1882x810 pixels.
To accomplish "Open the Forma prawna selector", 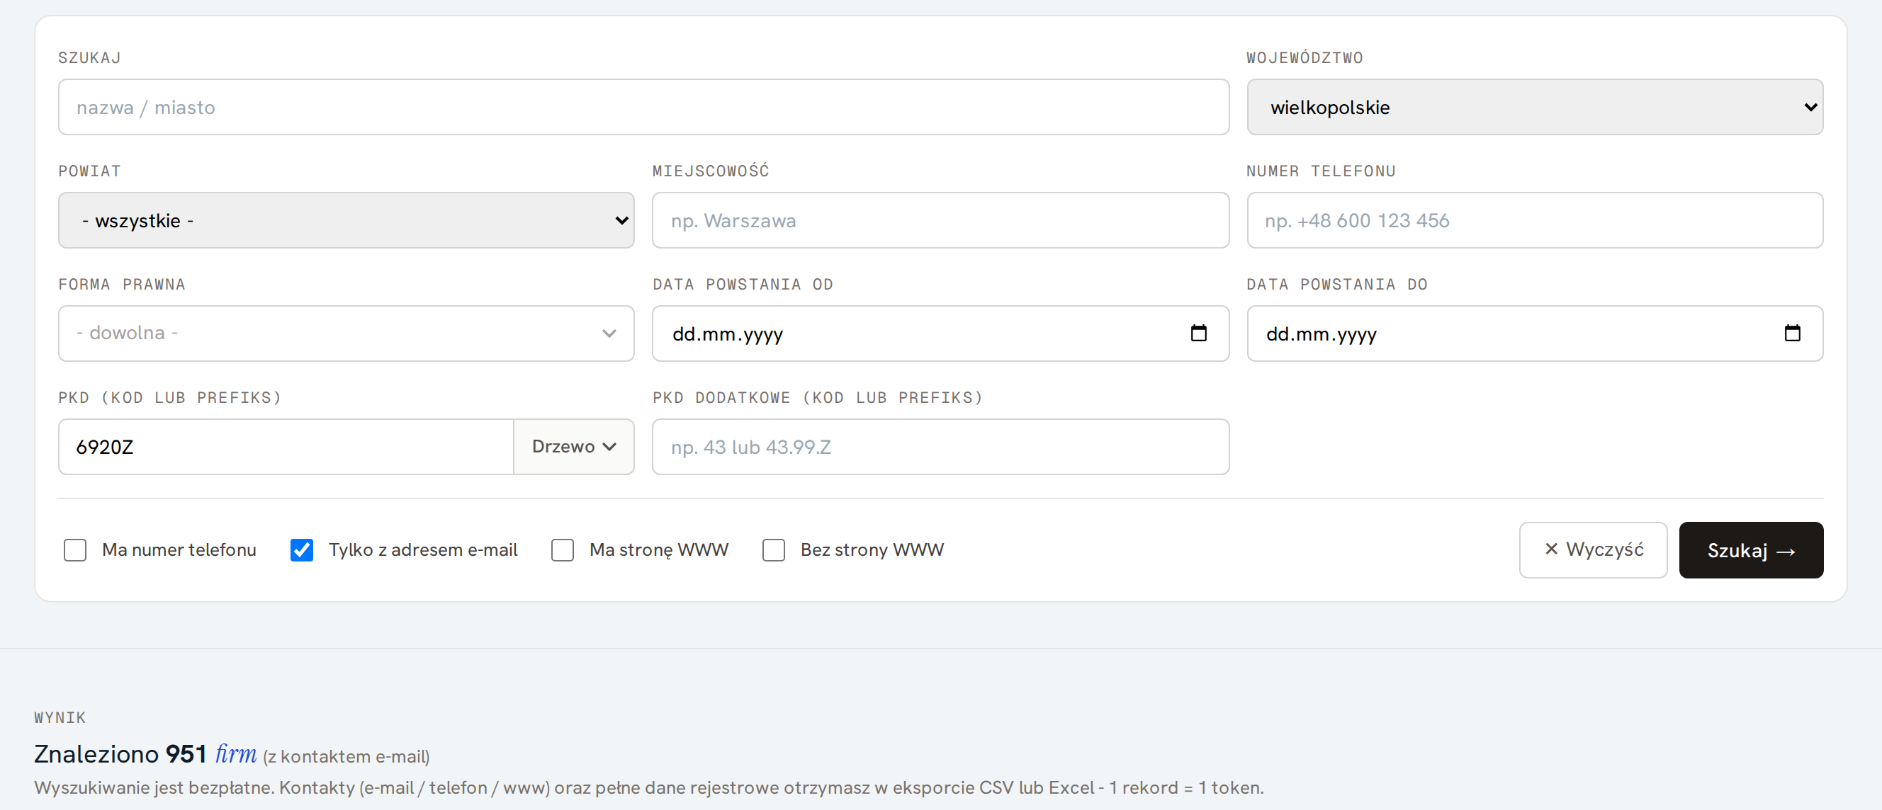I will point(346,333).
